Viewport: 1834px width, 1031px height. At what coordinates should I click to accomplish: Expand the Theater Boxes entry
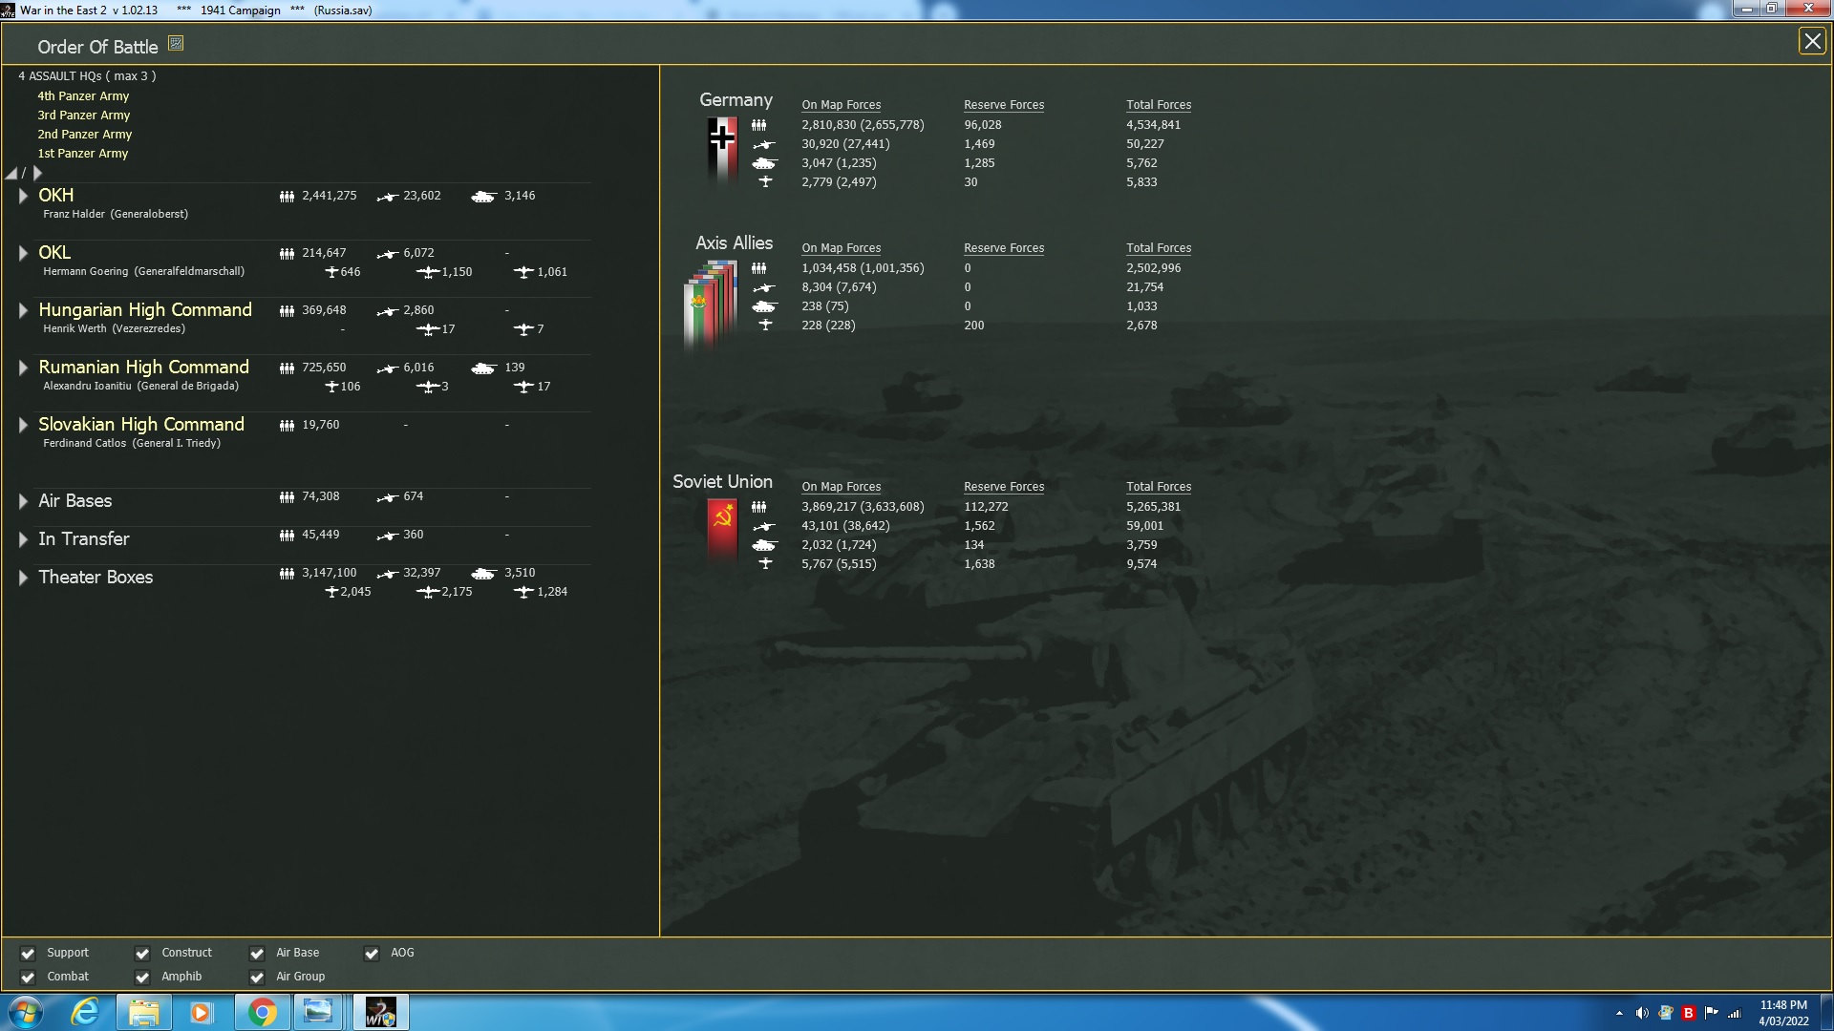(23, 578)
